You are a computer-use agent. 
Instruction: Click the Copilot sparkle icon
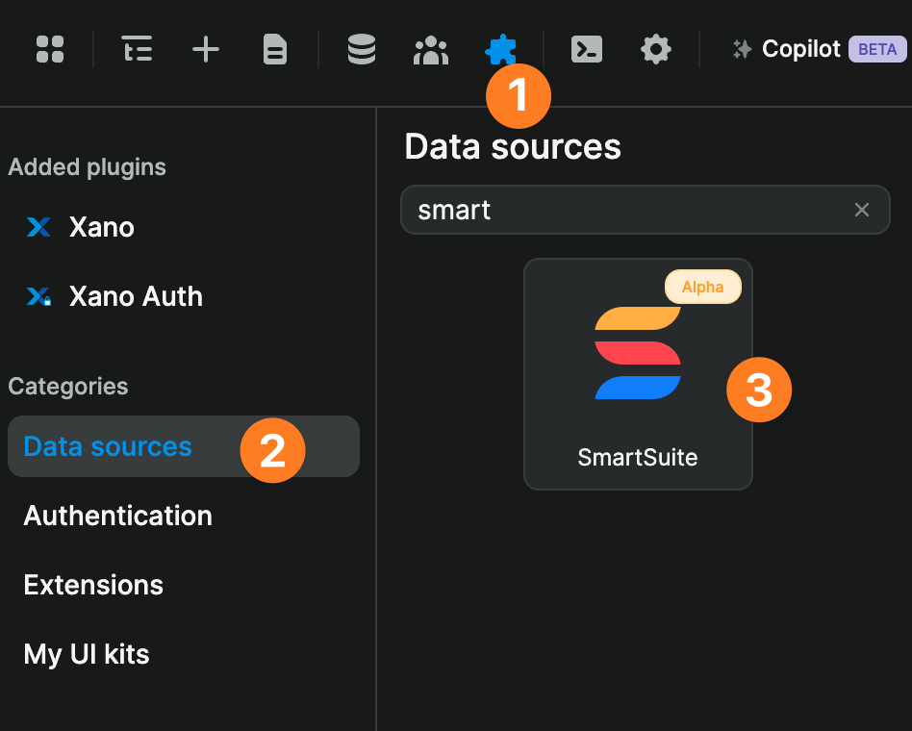pyautogui.click(x=741, y=49)
